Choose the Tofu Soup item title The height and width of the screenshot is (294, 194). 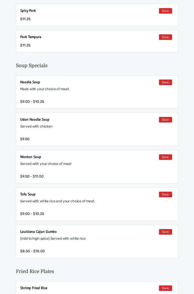point(28,194)
